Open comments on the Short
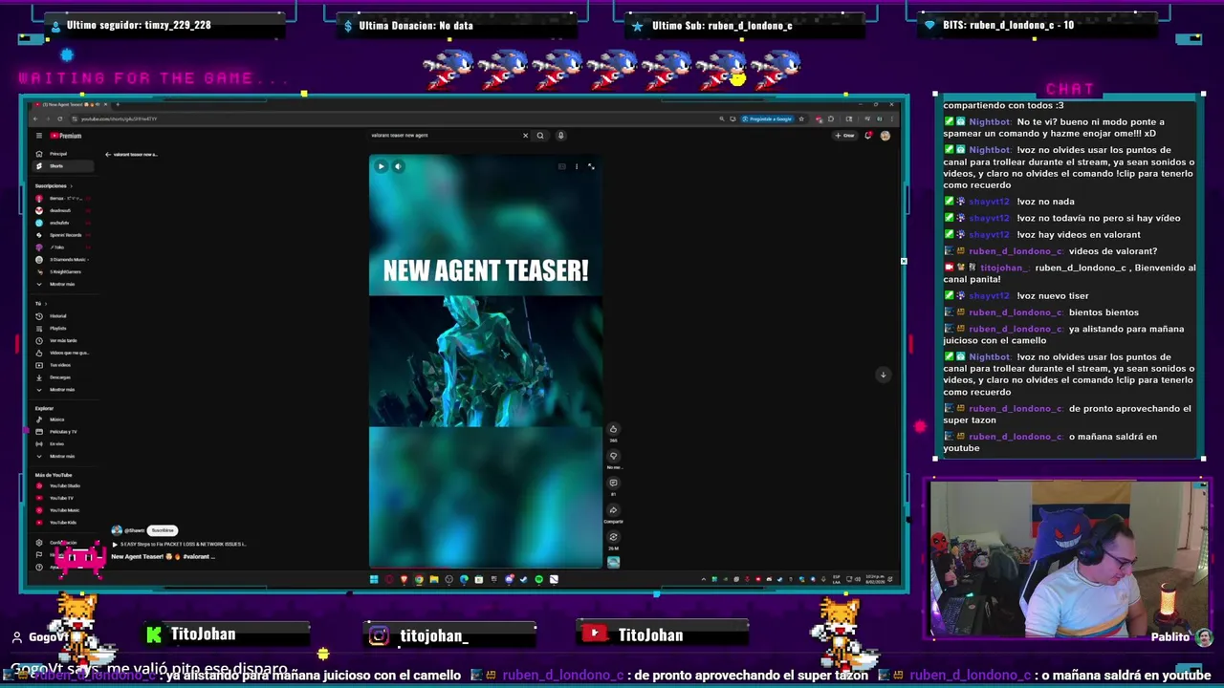Screen dimensions: 1224x688 613,483
